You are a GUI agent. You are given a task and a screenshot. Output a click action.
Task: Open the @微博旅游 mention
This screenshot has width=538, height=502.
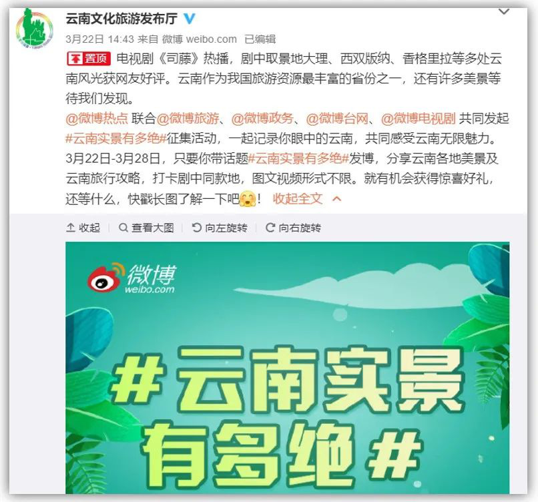(188, 118)
